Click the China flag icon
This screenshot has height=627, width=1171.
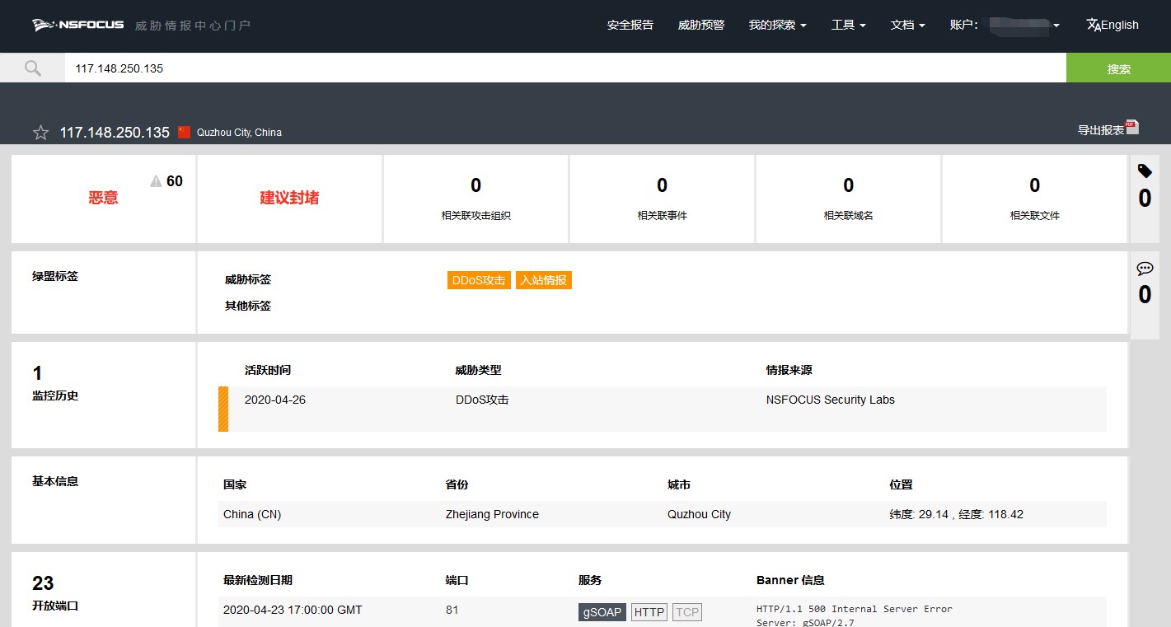click(184, 132)
